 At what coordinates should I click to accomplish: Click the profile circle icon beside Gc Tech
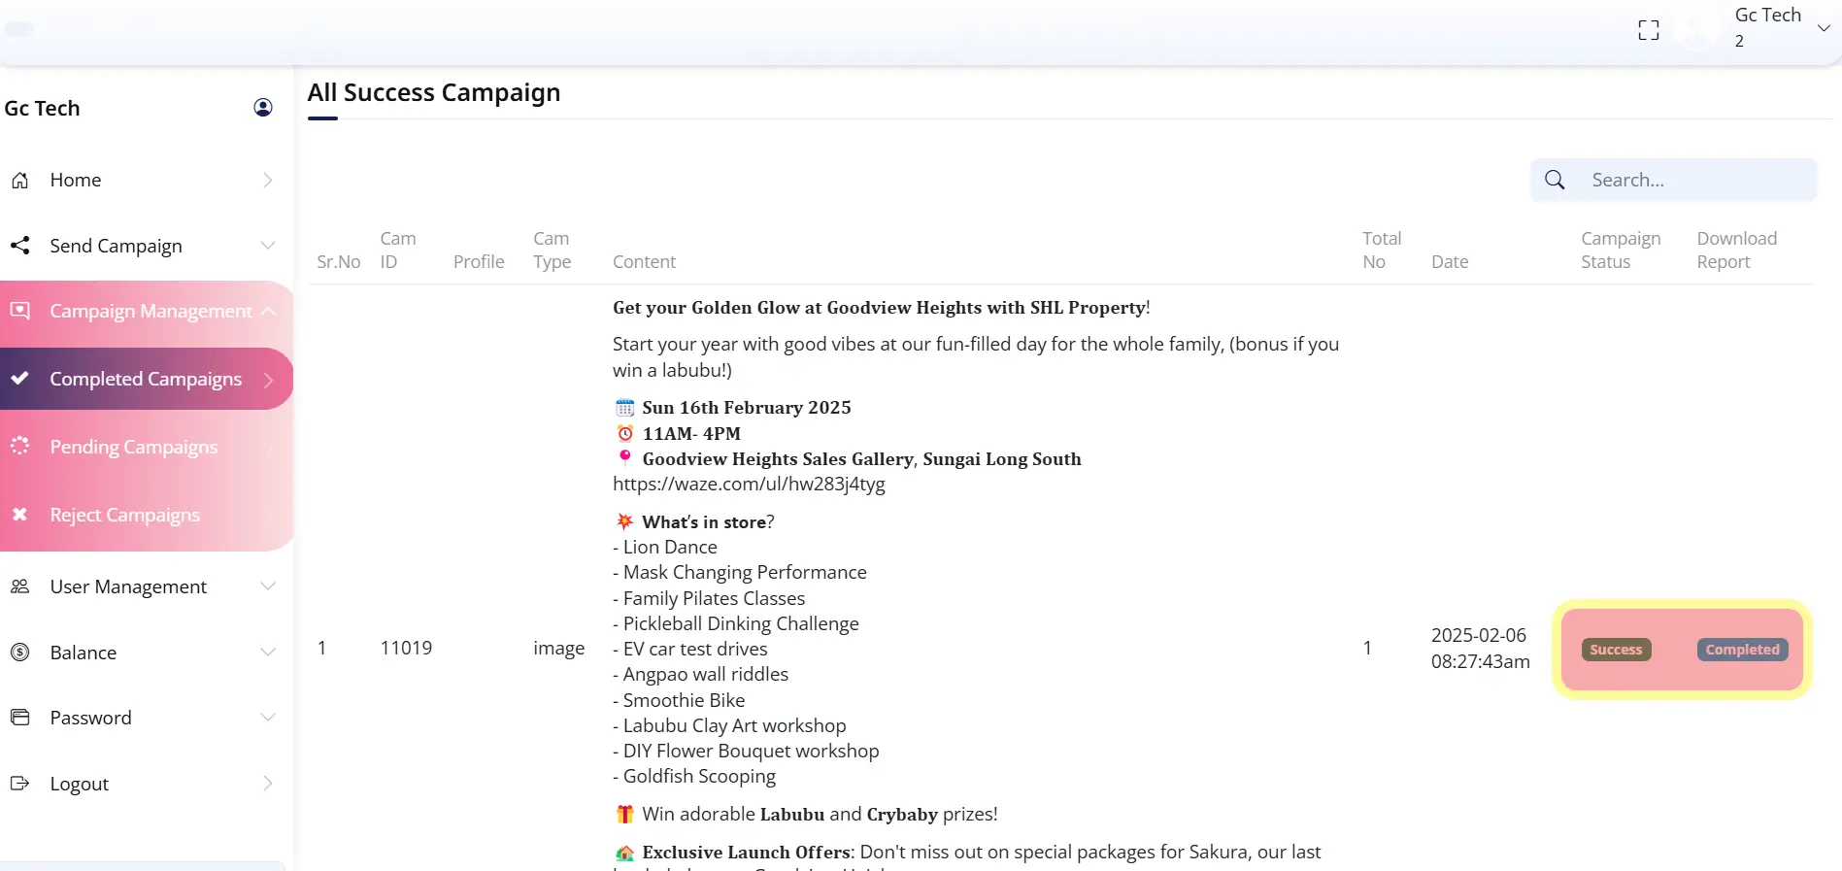point(263,107)
